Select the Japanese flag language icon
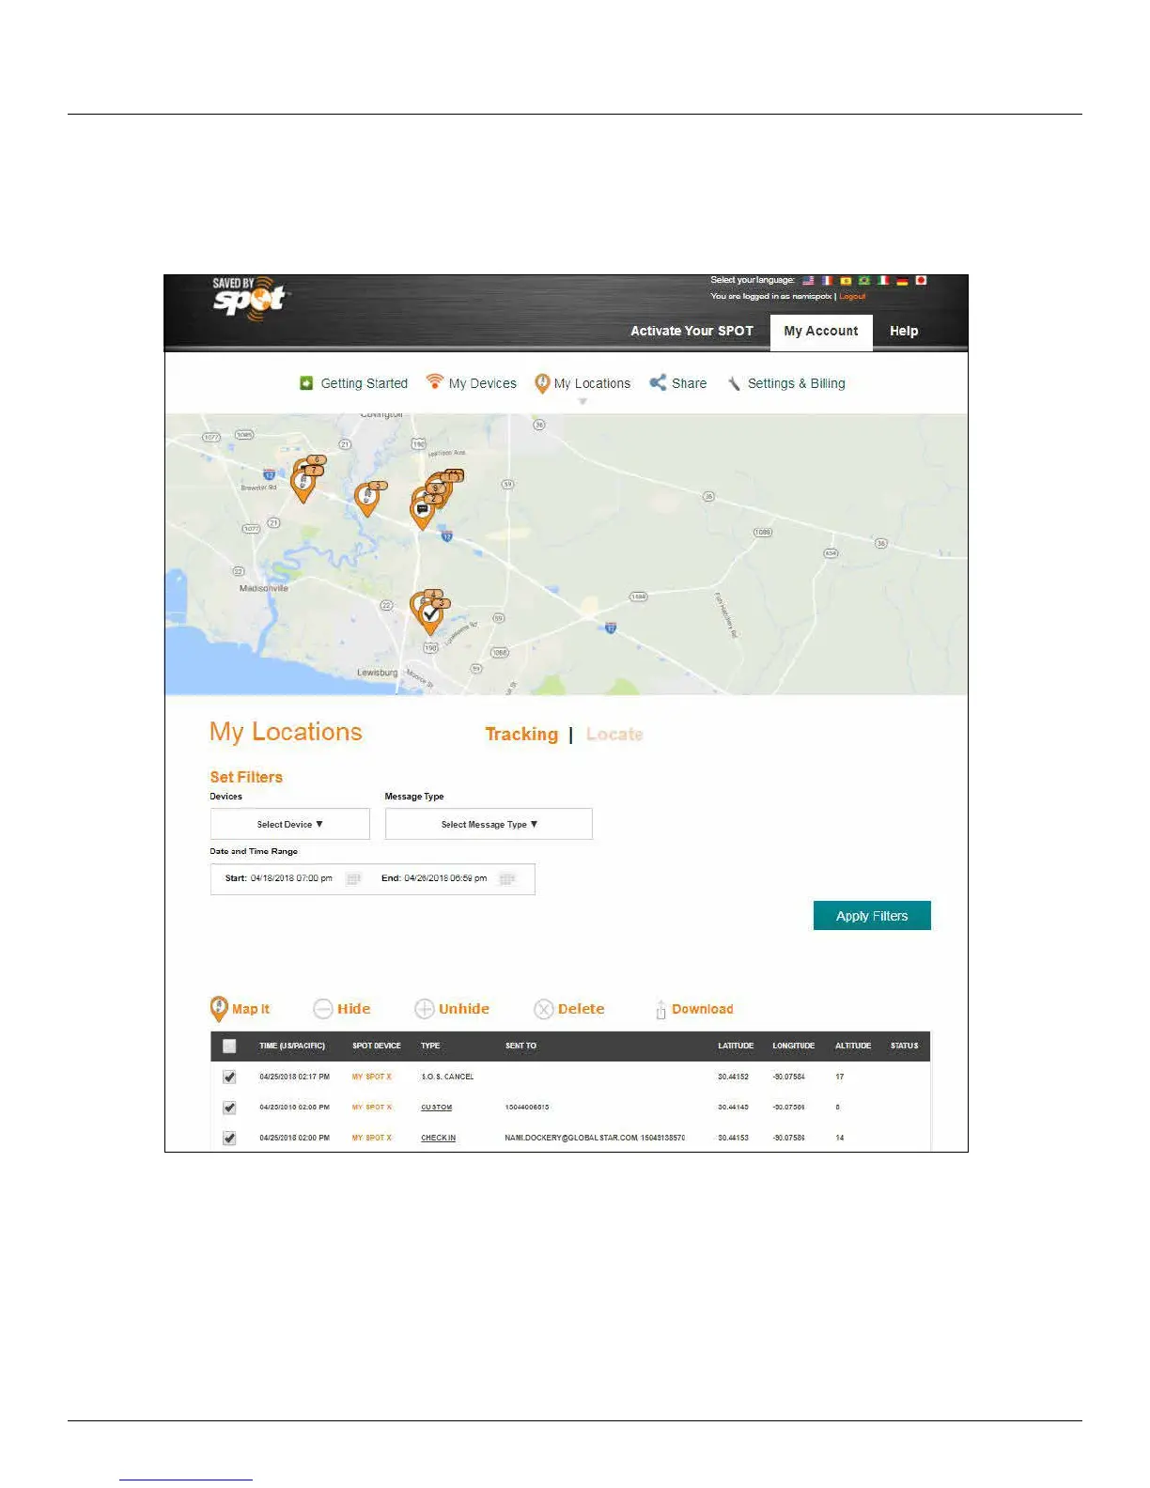 922,280
